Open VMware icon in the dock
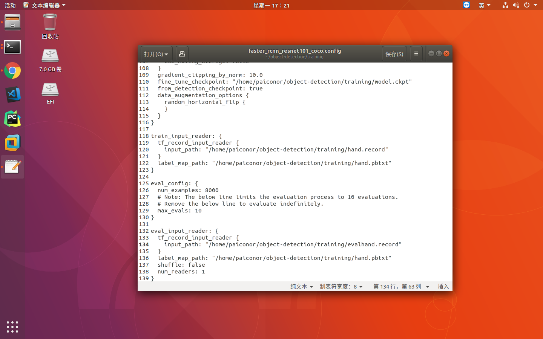The image size is (543, 339). coord(12,143)
